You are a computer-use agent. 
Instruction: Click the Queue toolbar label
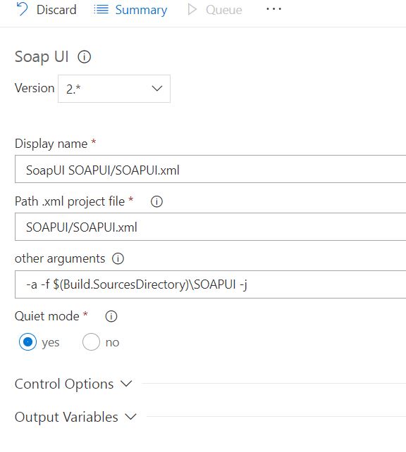224,10
